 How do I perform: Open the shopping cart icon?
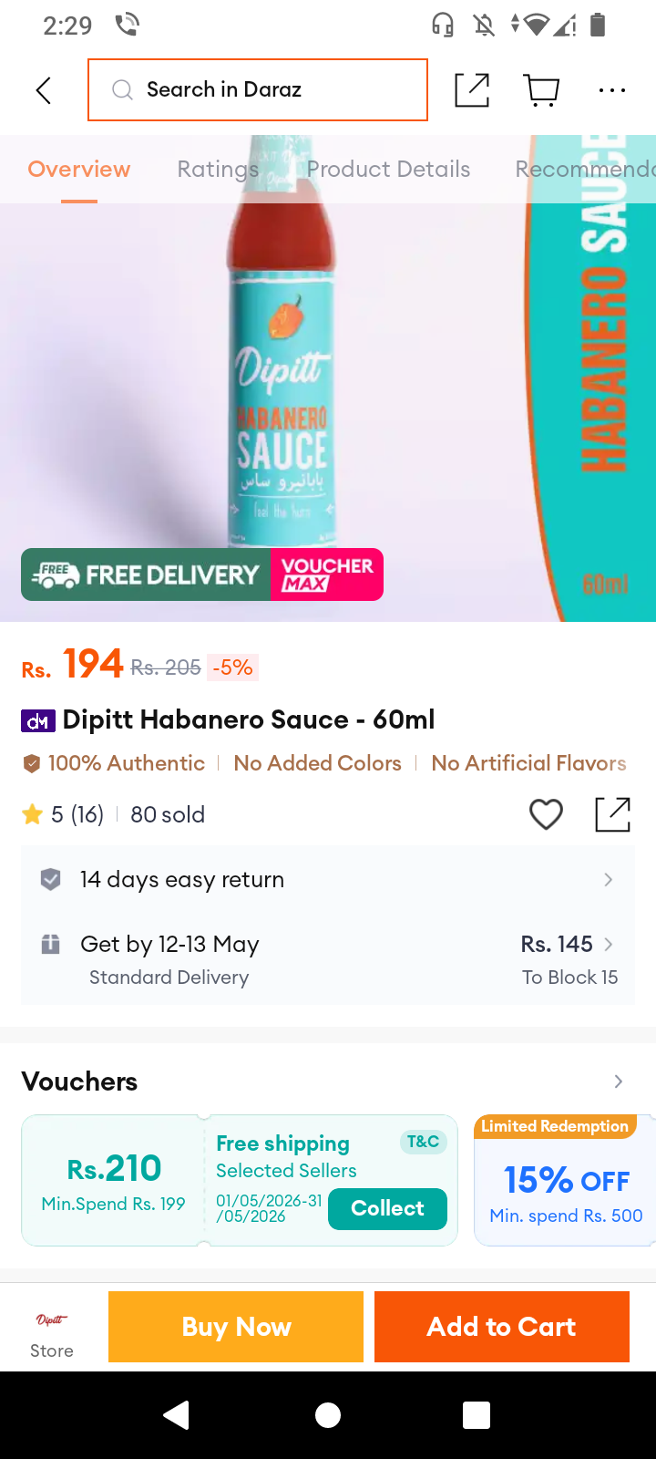tap(542, 90)
